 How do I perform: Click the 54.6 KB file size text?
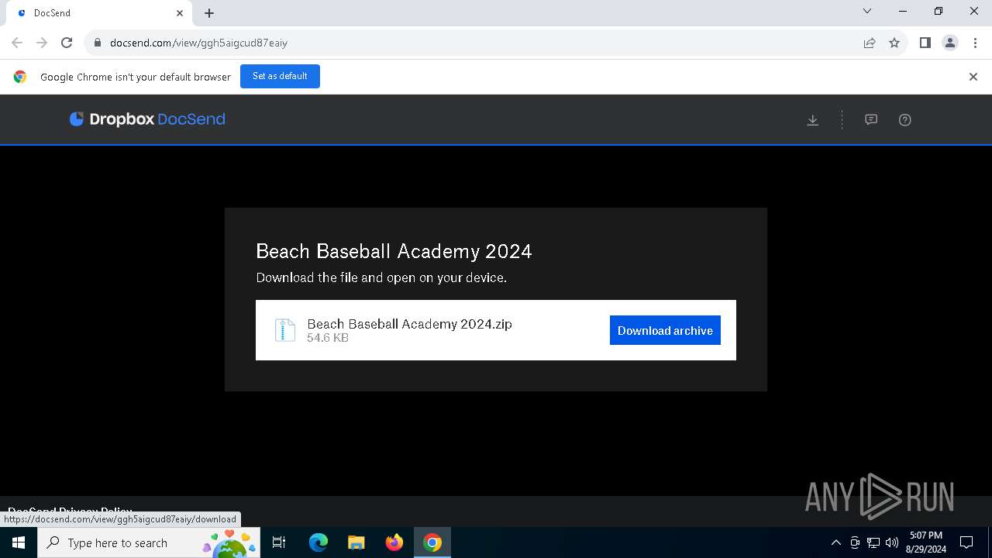tap(328, 338)
